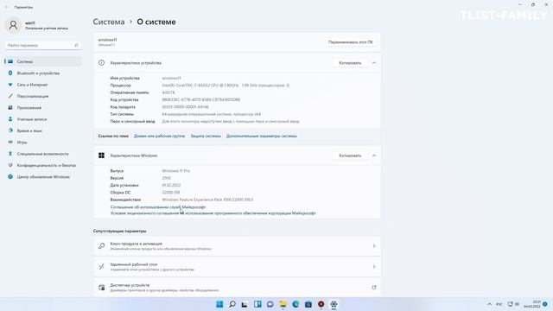Click the Система breadcrumb link
Image resolution: width=553 pixels, height=311 pixels.
(109, 22)
